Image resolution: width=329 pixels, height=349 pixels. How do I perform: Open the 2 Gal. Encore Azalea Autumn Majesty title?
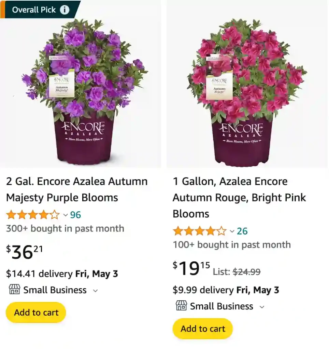[77, 189]
